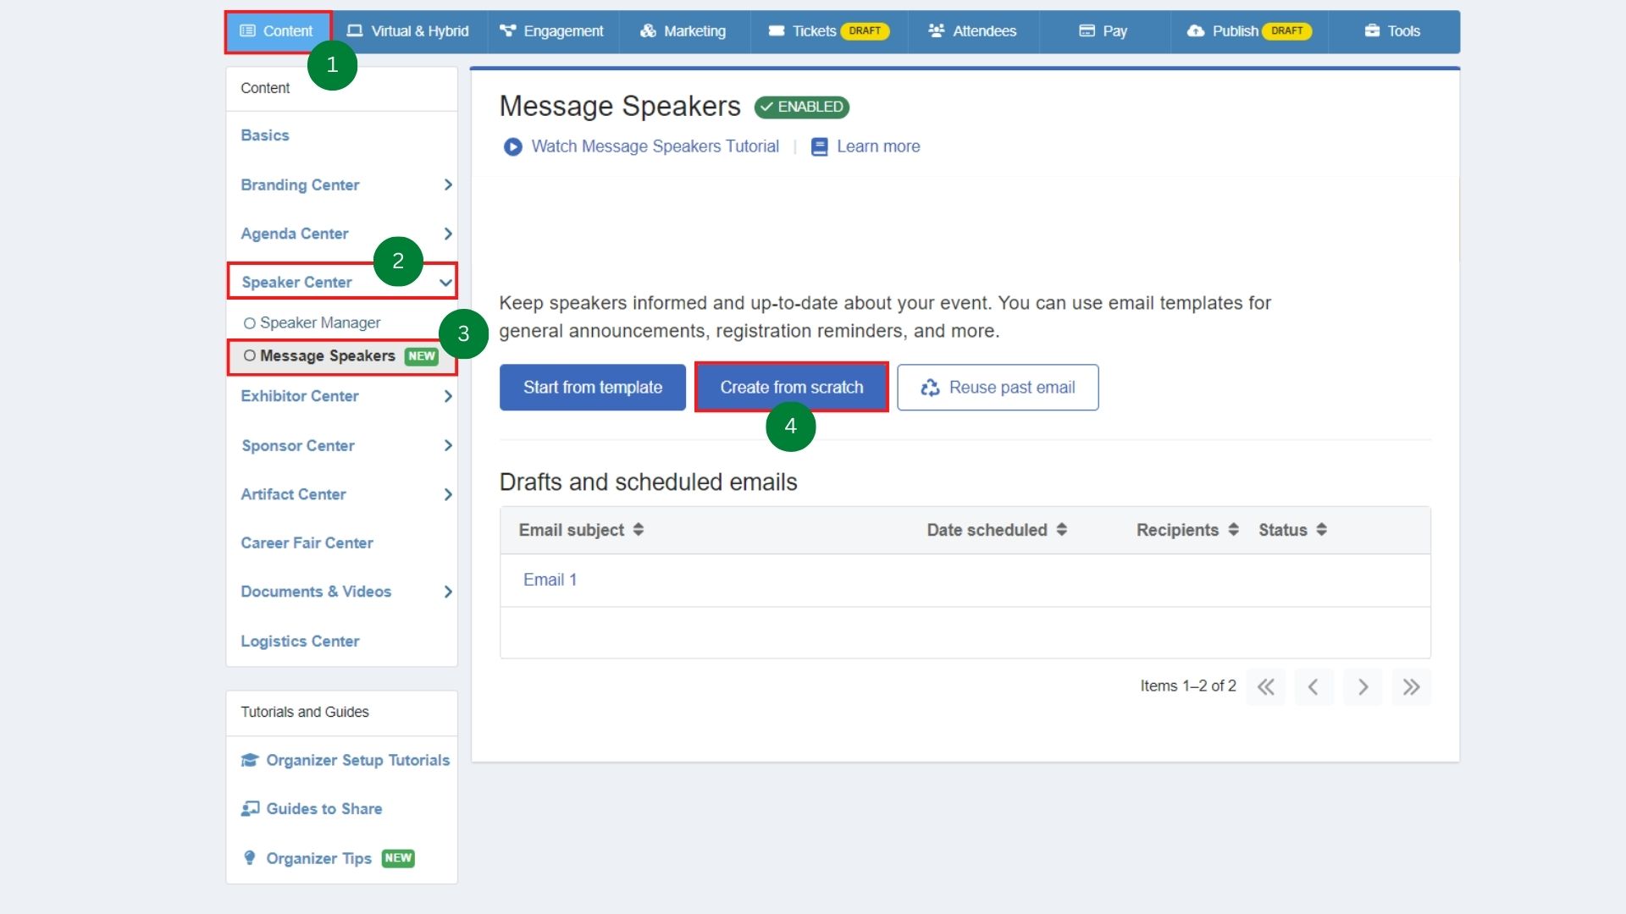Select the Attendees people icon
The width and height of the screenshot is (1626, 914).
(937, 30)
